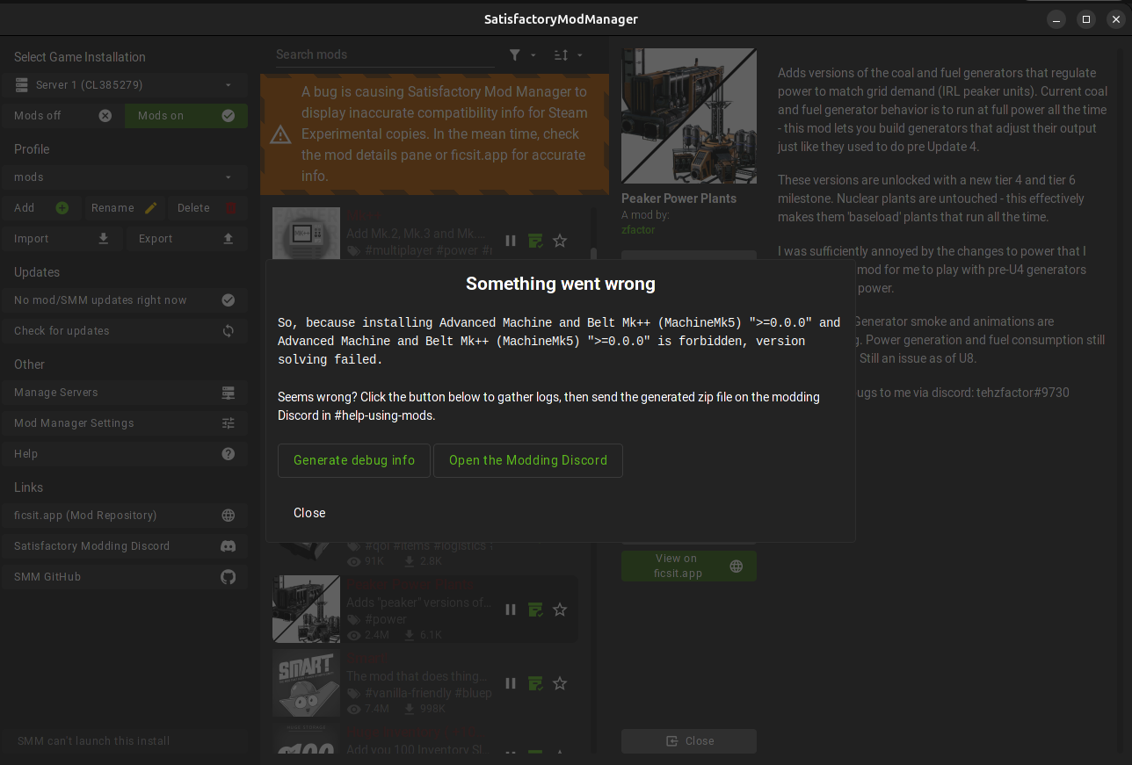Select the Mk++ mod thumbnail in the list
This screenshot has width=1132, height=765.
(x=306, y=234)
